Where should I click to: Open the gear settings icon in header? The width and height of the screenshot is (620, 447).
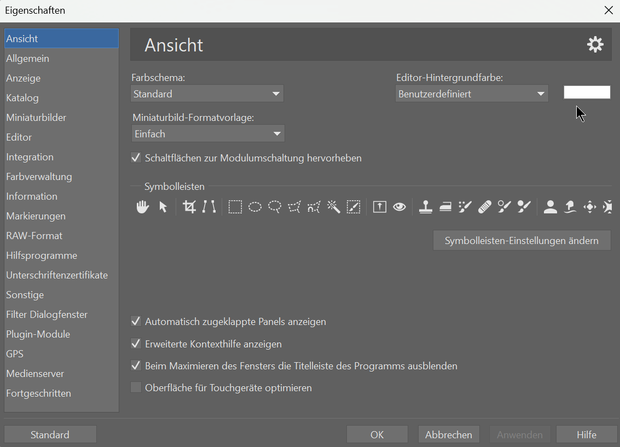[x=595, y=45]
